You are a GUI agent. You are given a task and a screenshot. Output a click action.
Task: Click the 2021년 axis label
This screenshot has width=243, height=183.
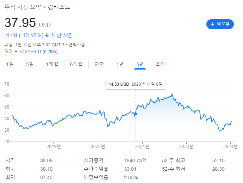pos(142,146)
